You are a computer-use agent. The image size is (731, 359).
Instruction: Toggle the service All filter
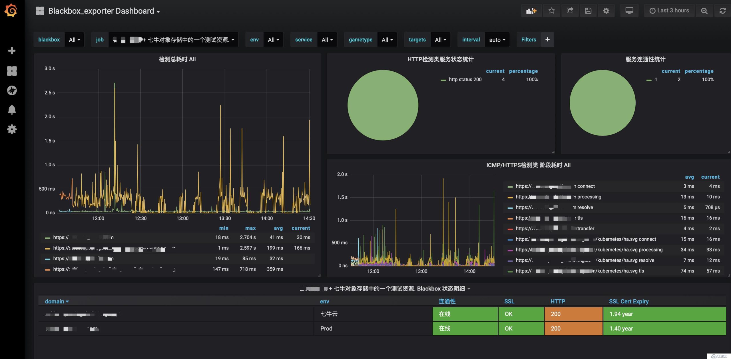[x=326, y=40]
